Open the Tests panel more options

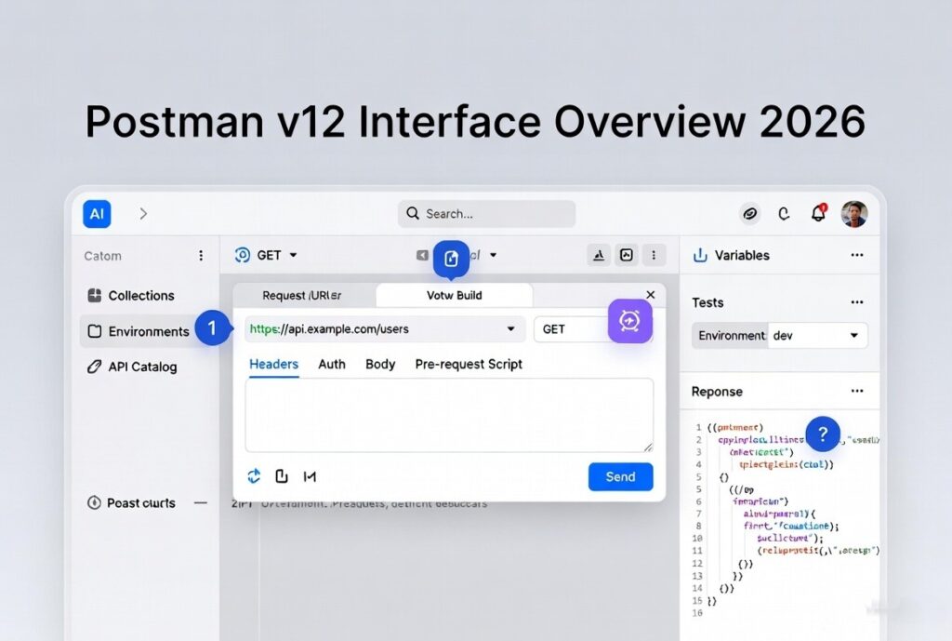[x=856, y=302]
